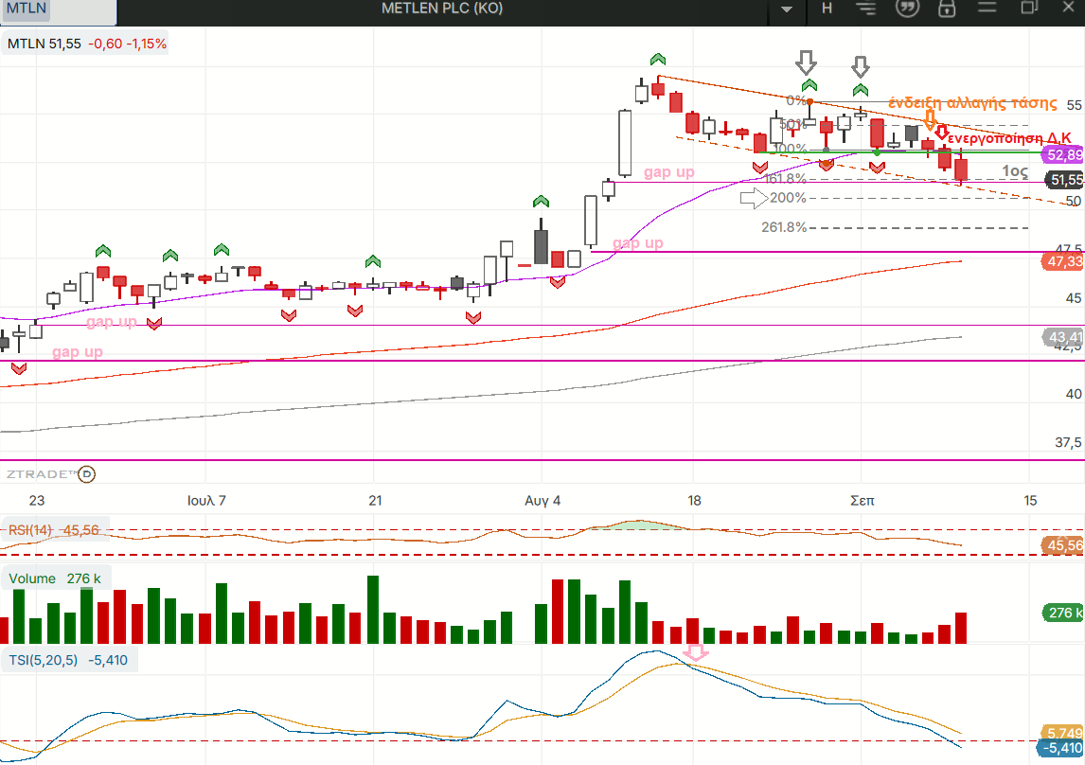The height and width of the screenshot is (765, 1085).
Task: Click the orange 45,56 RSI value tag
Action: point(1063,545)
